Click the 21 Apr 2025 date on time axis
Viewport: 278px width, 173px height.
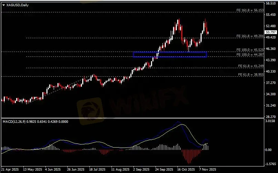10,170
